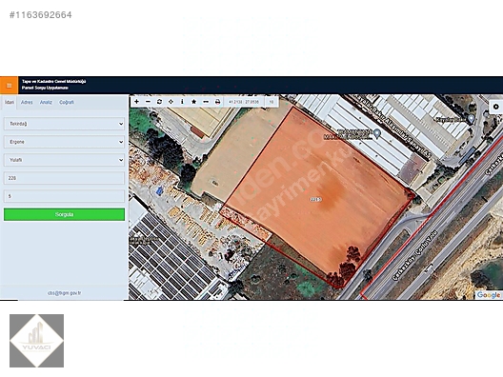503x377 pixels.
Task: Select the measure distance tool
Action: (206, 102)
